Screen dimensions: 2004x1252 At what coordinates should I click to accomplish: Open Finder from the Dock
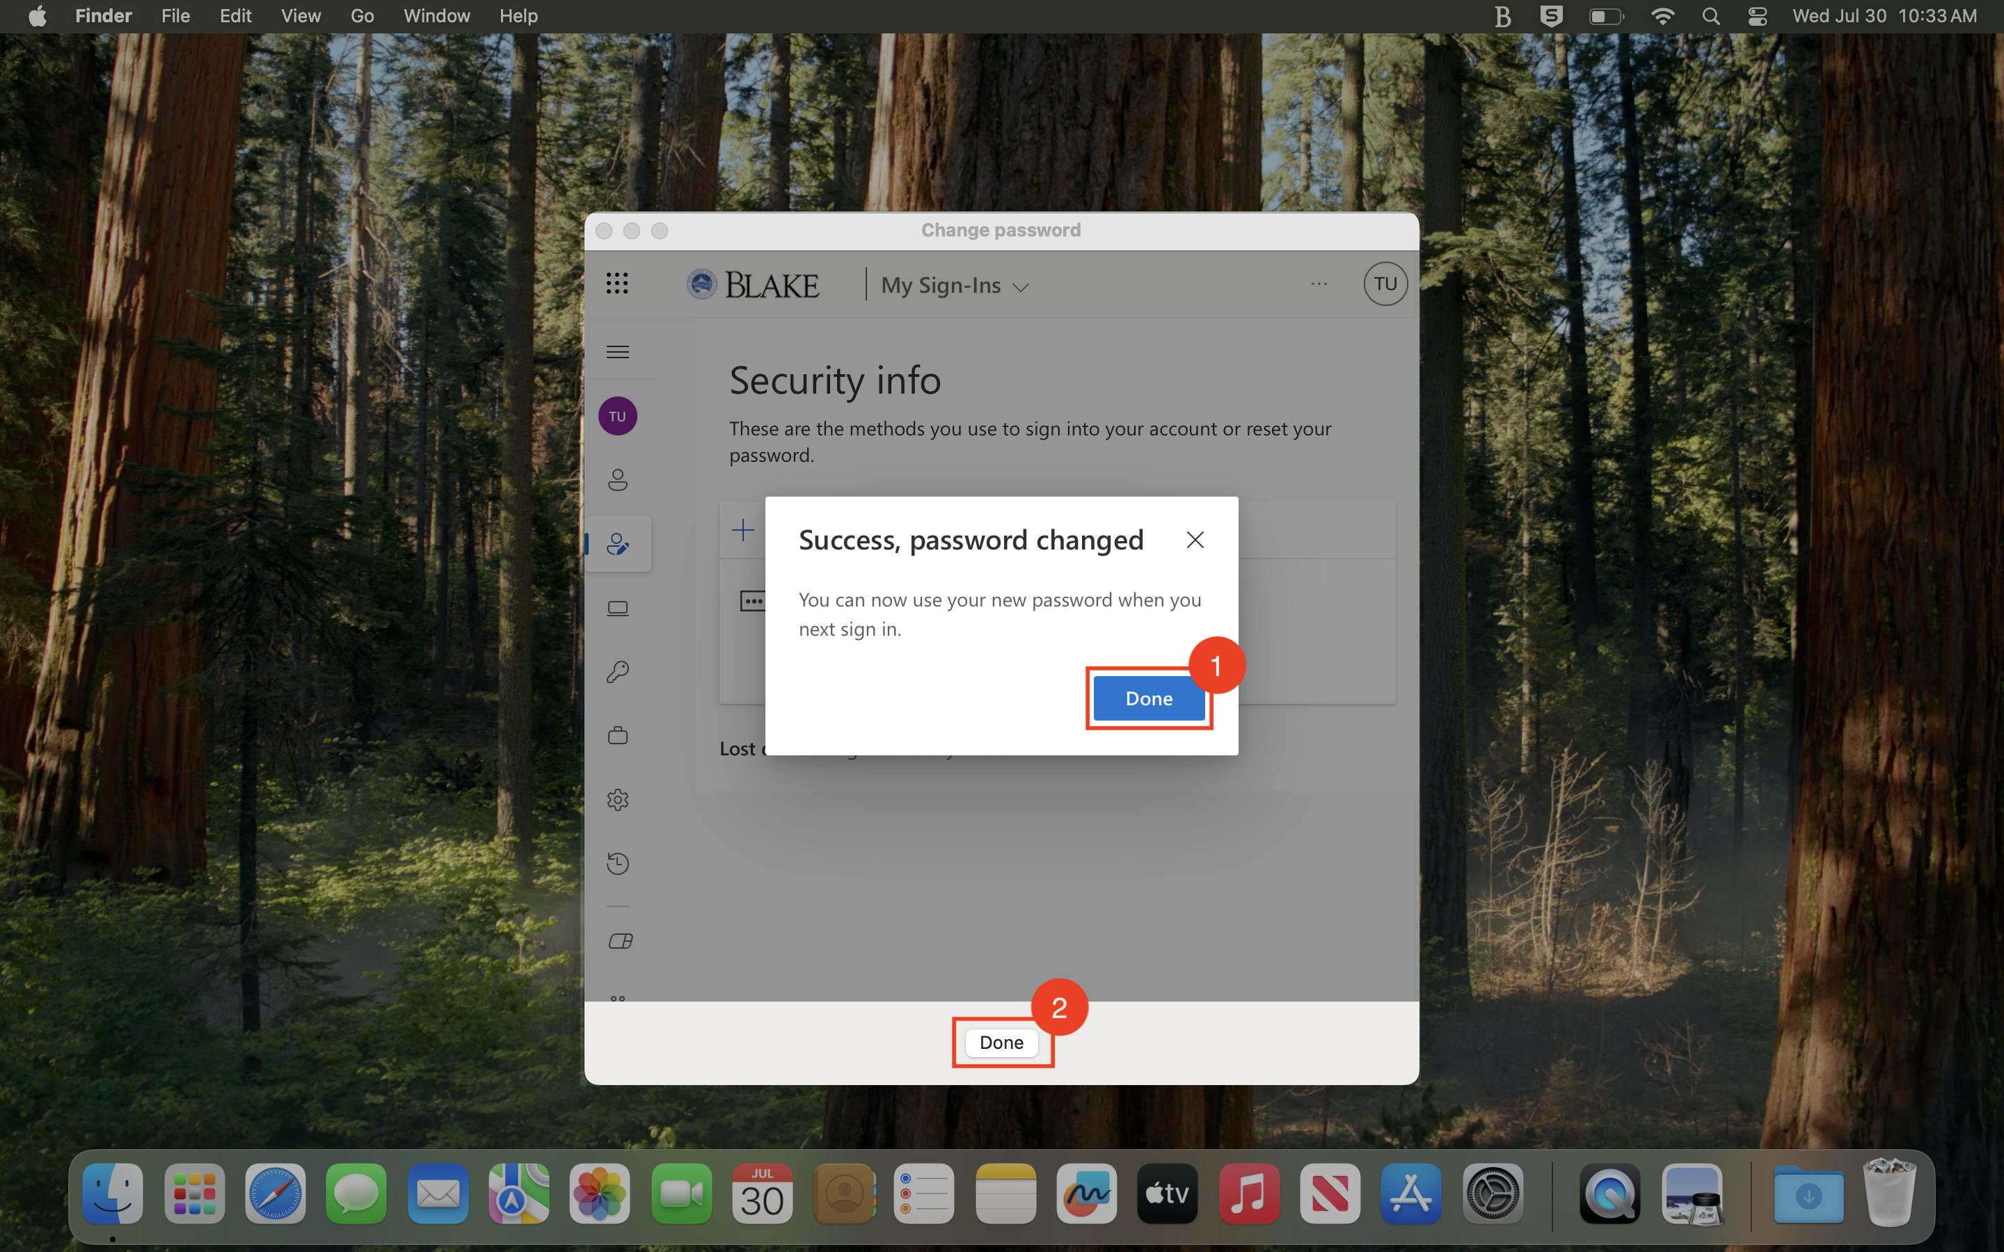click(113, 1193)
